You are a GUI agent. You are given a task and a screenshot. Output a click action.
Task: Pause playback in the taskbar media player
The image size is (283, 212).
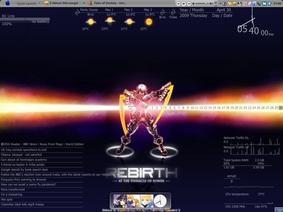coord(184,4)
